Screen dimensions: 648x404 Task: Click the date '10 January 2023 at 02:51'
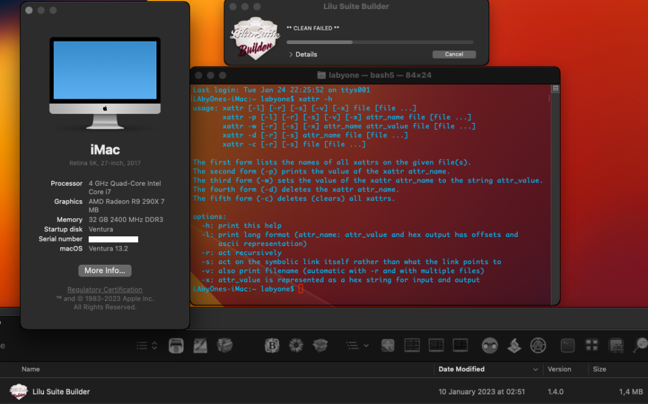(x=481, y=392)
